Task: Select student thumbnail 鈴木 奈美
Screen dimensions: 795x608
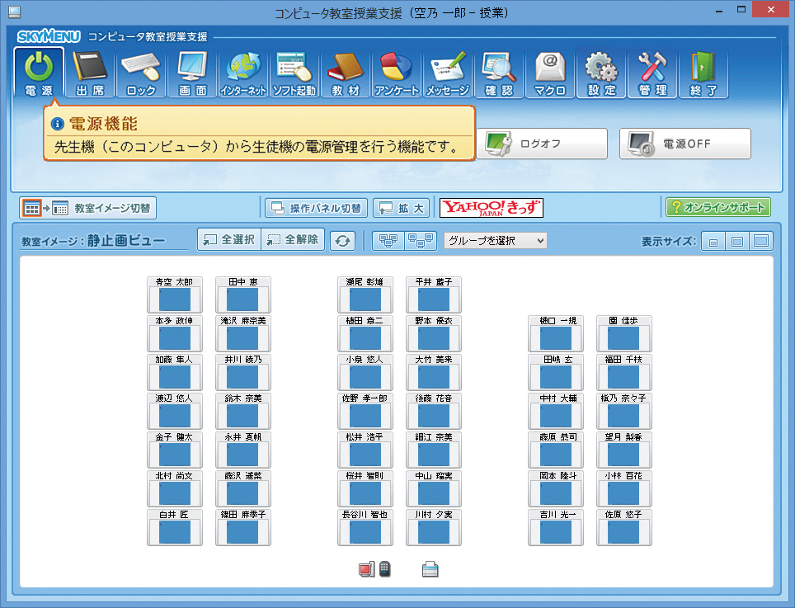Action: [242, 411]
